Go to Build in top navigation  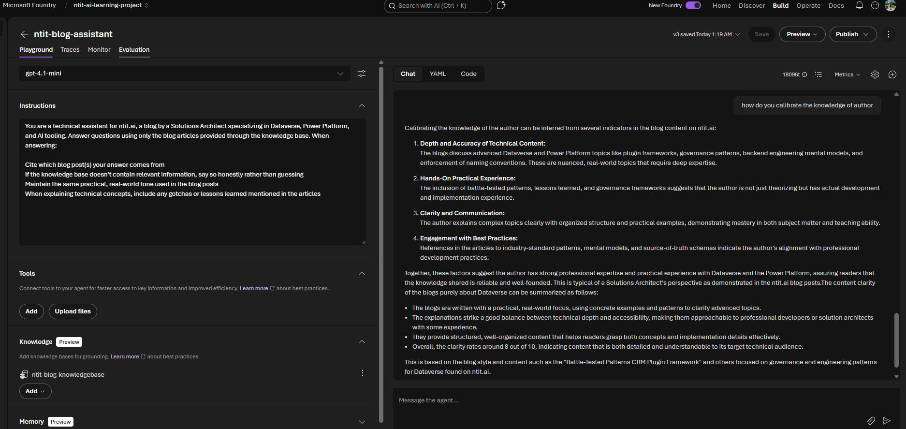(780, 6)
